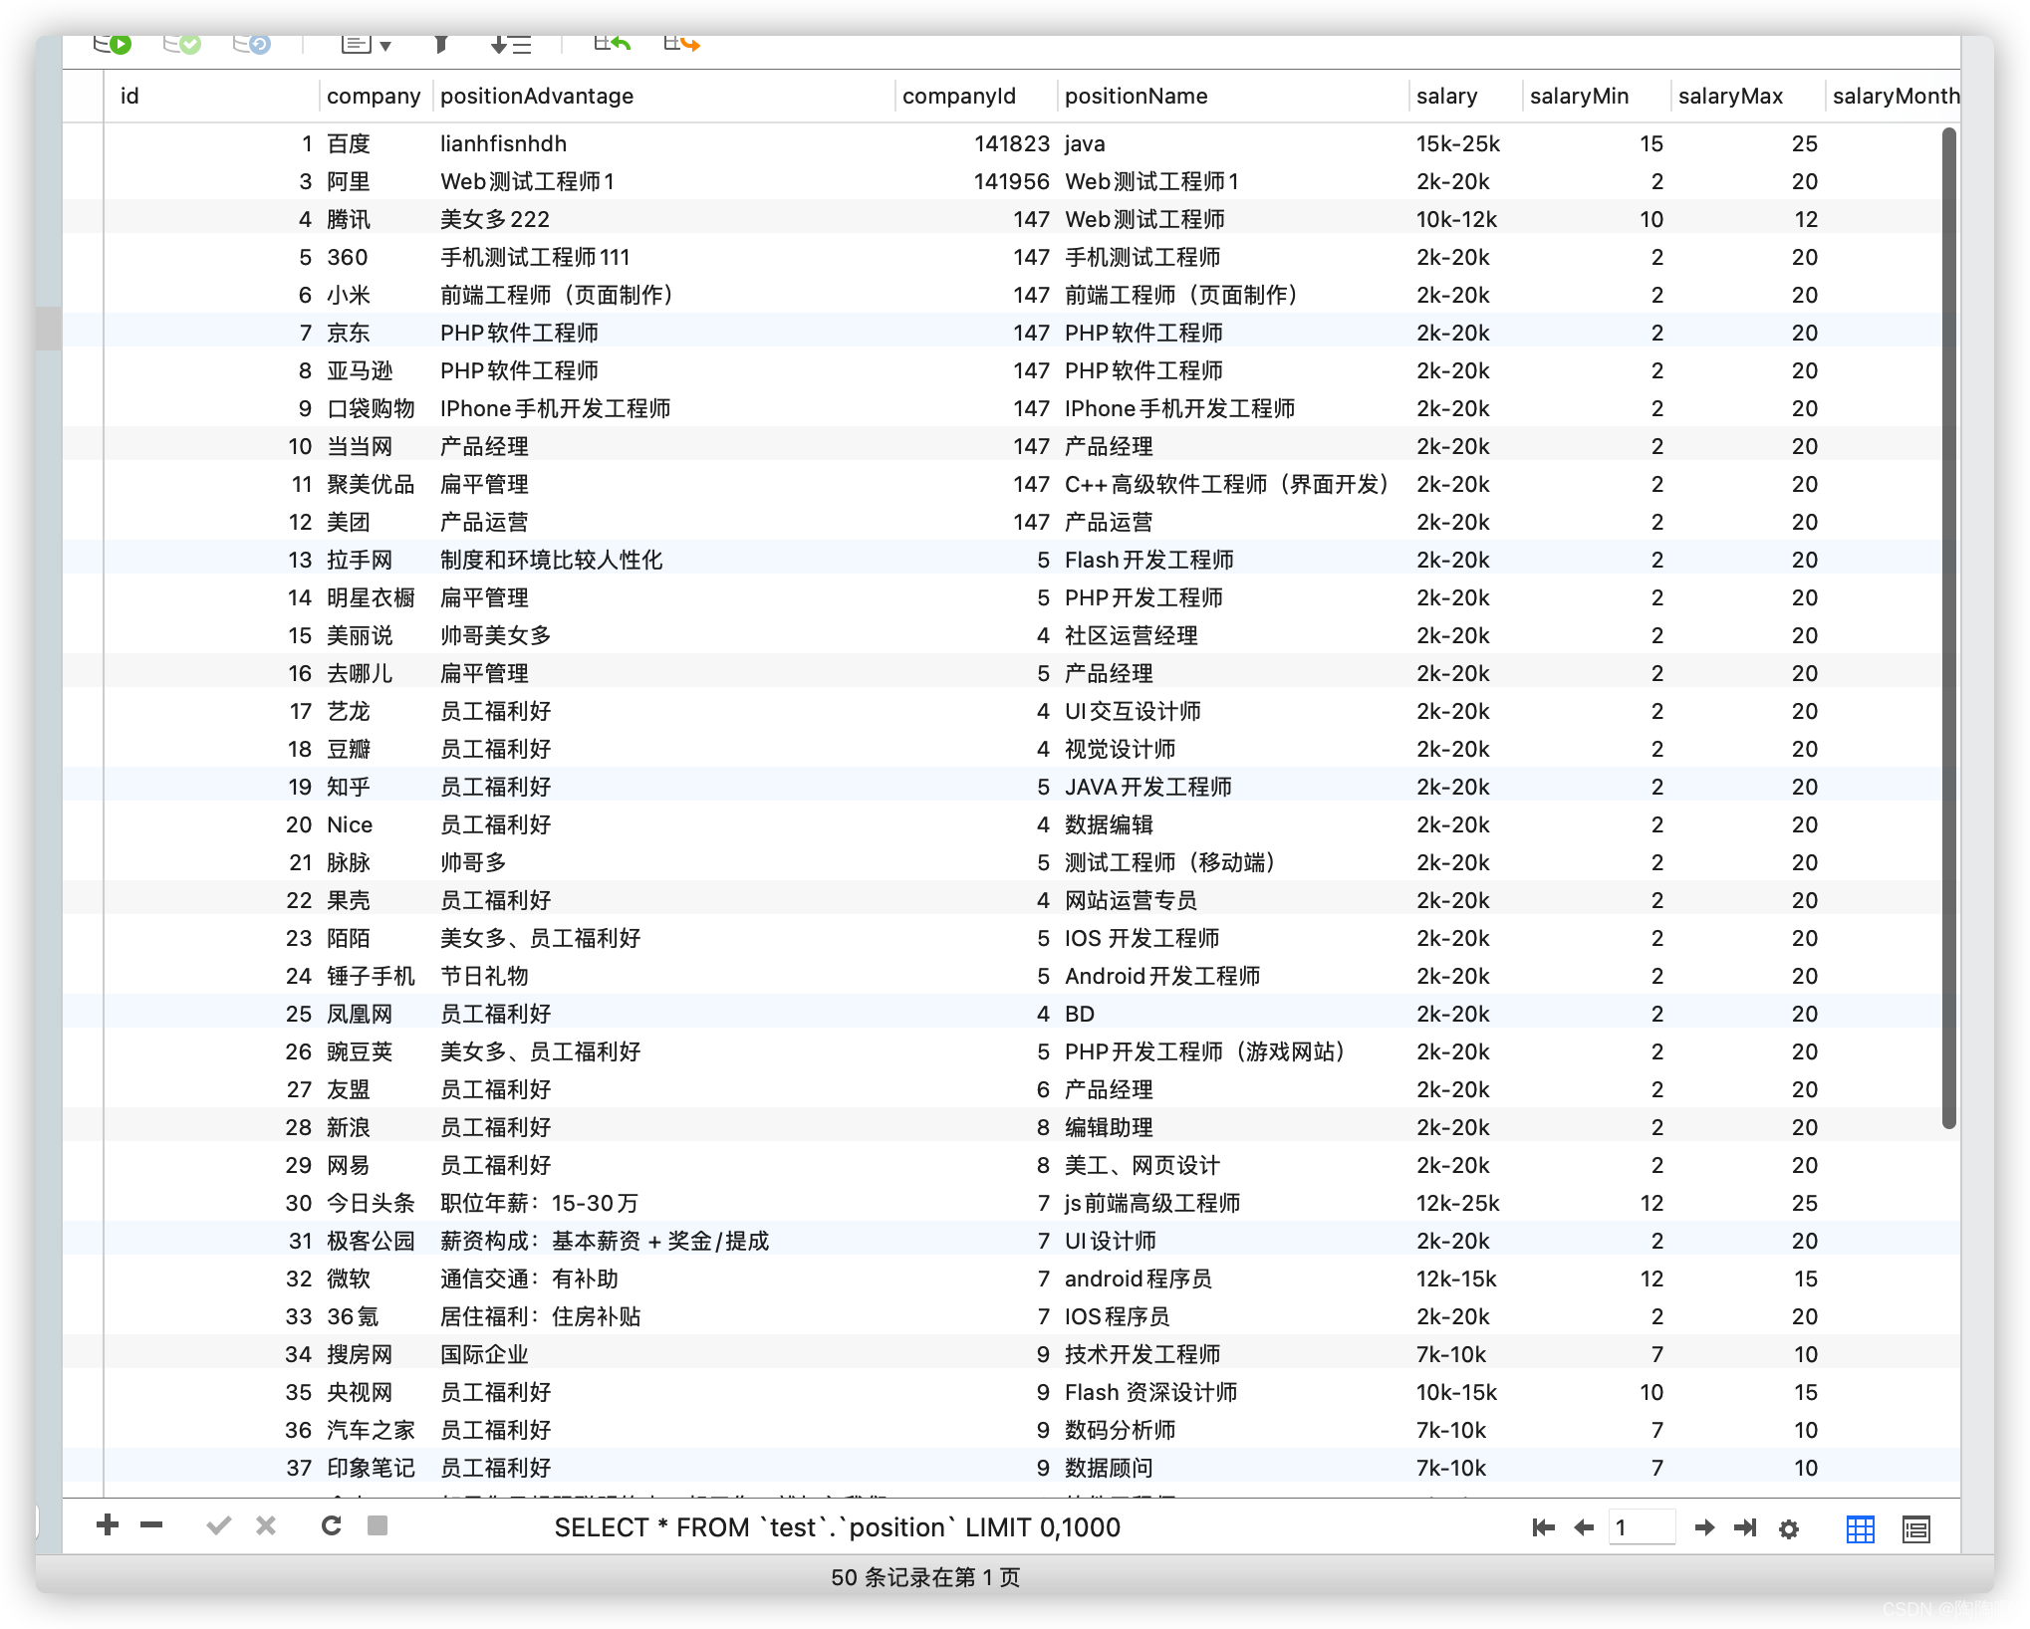Run the SQL query
The height and width of the screenshot is (1629, 2030).
pos(113,42)
